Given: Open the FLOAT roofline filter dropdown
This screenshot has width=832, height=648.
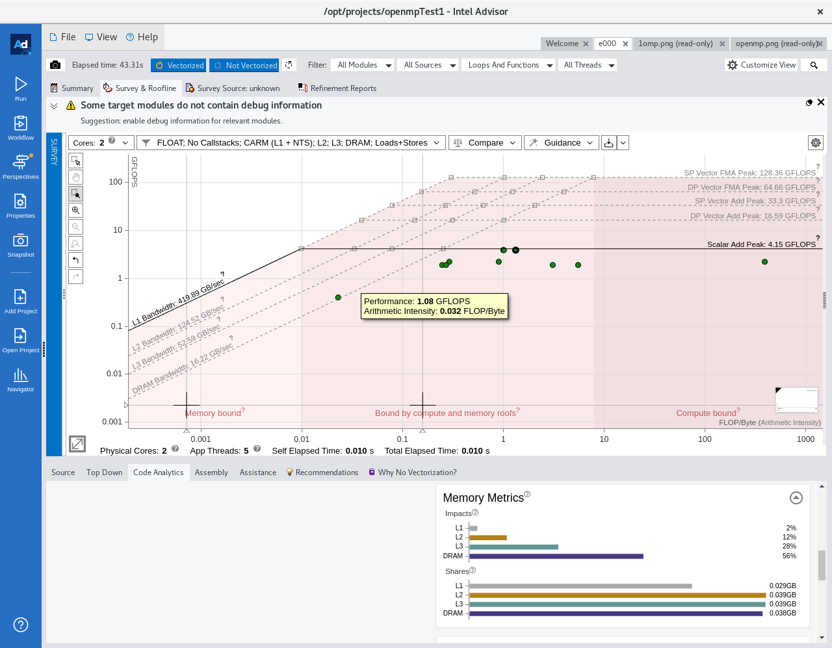Looking at the screenshot, I should 291,143.
